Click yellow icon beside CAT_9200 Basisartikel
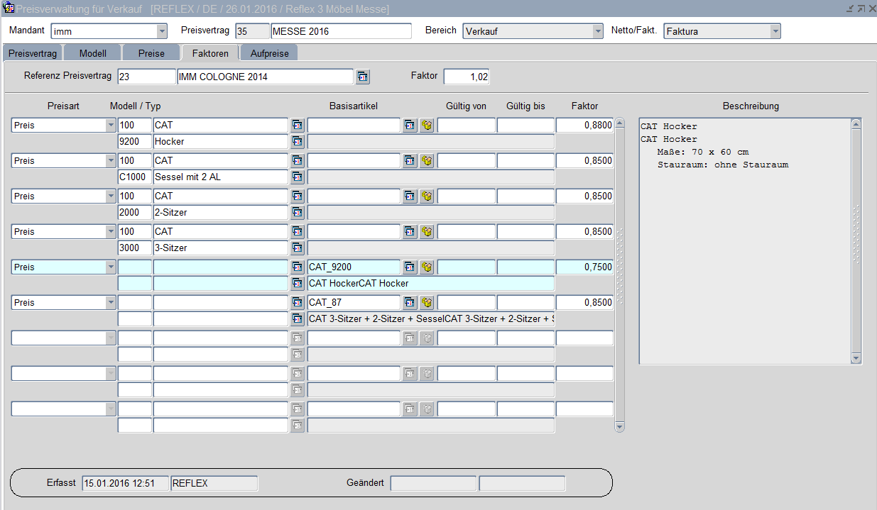 coord(427,267)
